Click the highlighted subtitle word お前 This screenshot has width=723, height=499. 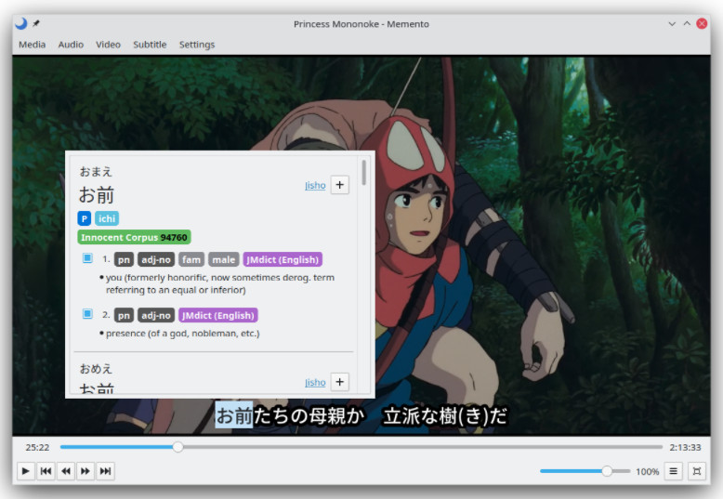coord(234,415)
